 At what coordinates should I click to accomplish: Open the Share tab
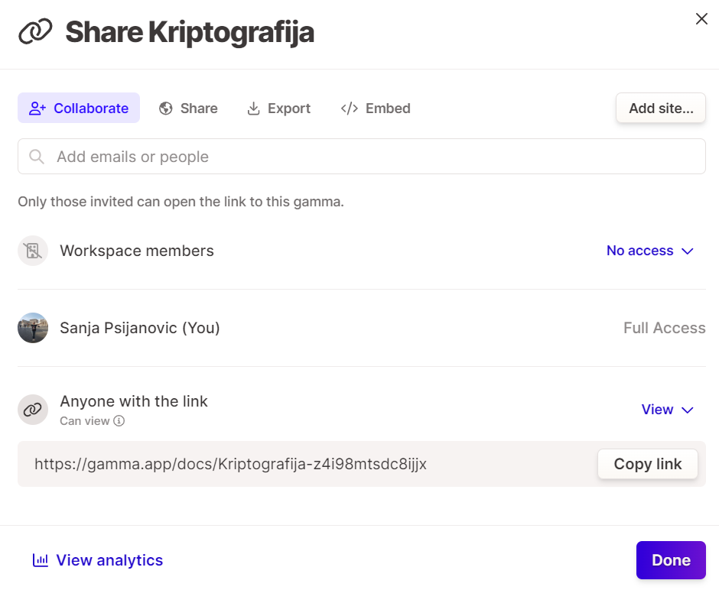[x=189, y=109]
